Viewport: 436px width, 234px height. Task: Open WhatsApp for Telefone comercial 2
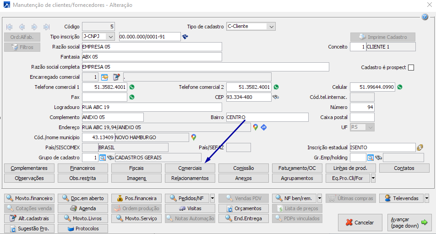coord(276,87)
